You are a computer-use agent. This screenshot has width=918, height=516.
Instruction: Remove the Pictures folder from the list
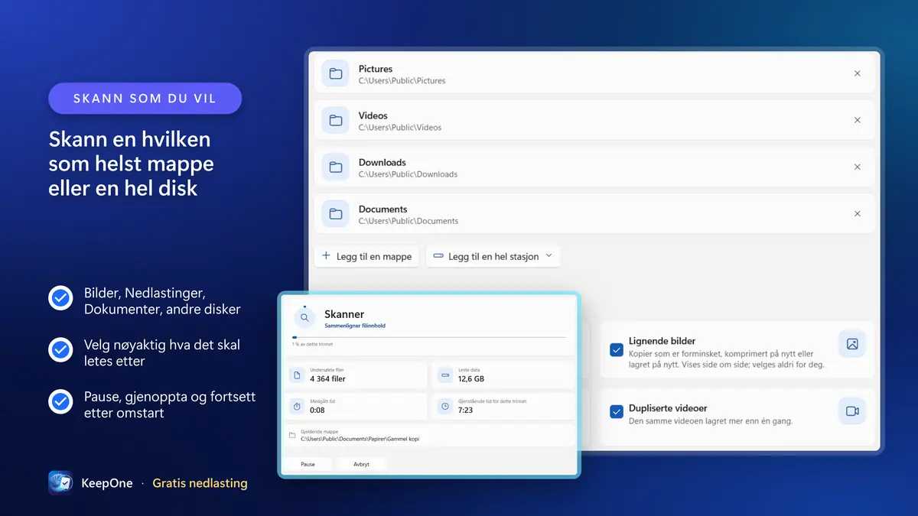[858, 73]
